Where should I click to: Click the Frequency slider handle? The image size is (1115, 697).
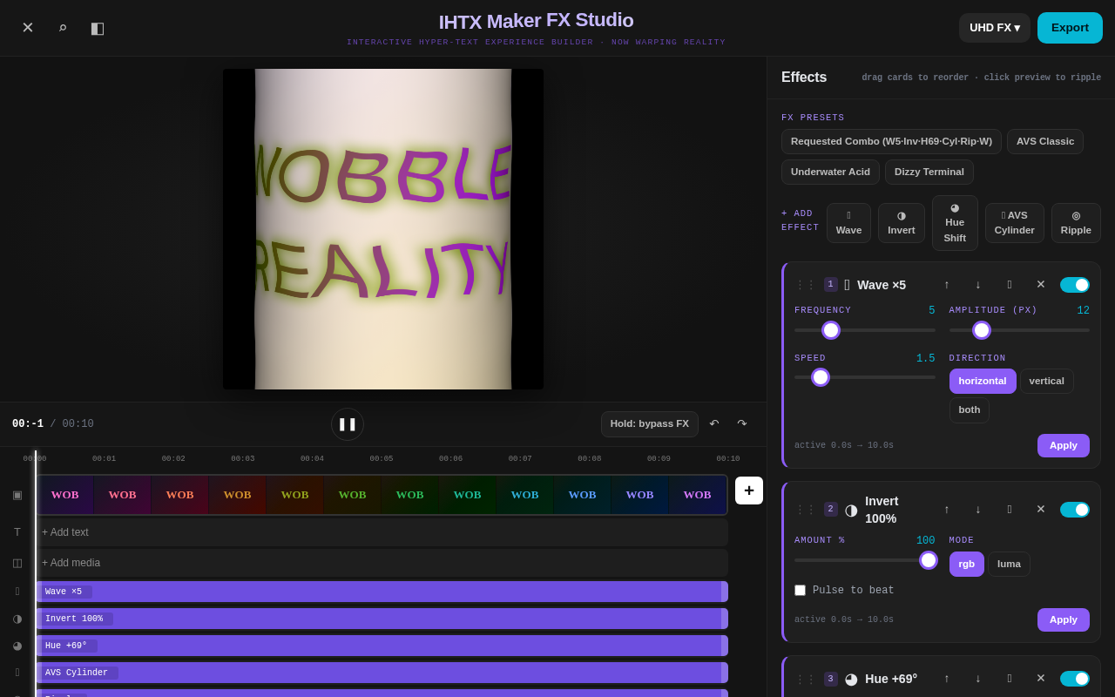(831, 330)
